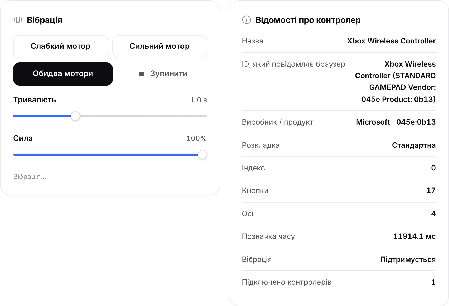Viewport: 449px width, 306px height.
Task: Click the Сила value 100%
Action: [x=197, y=139]
